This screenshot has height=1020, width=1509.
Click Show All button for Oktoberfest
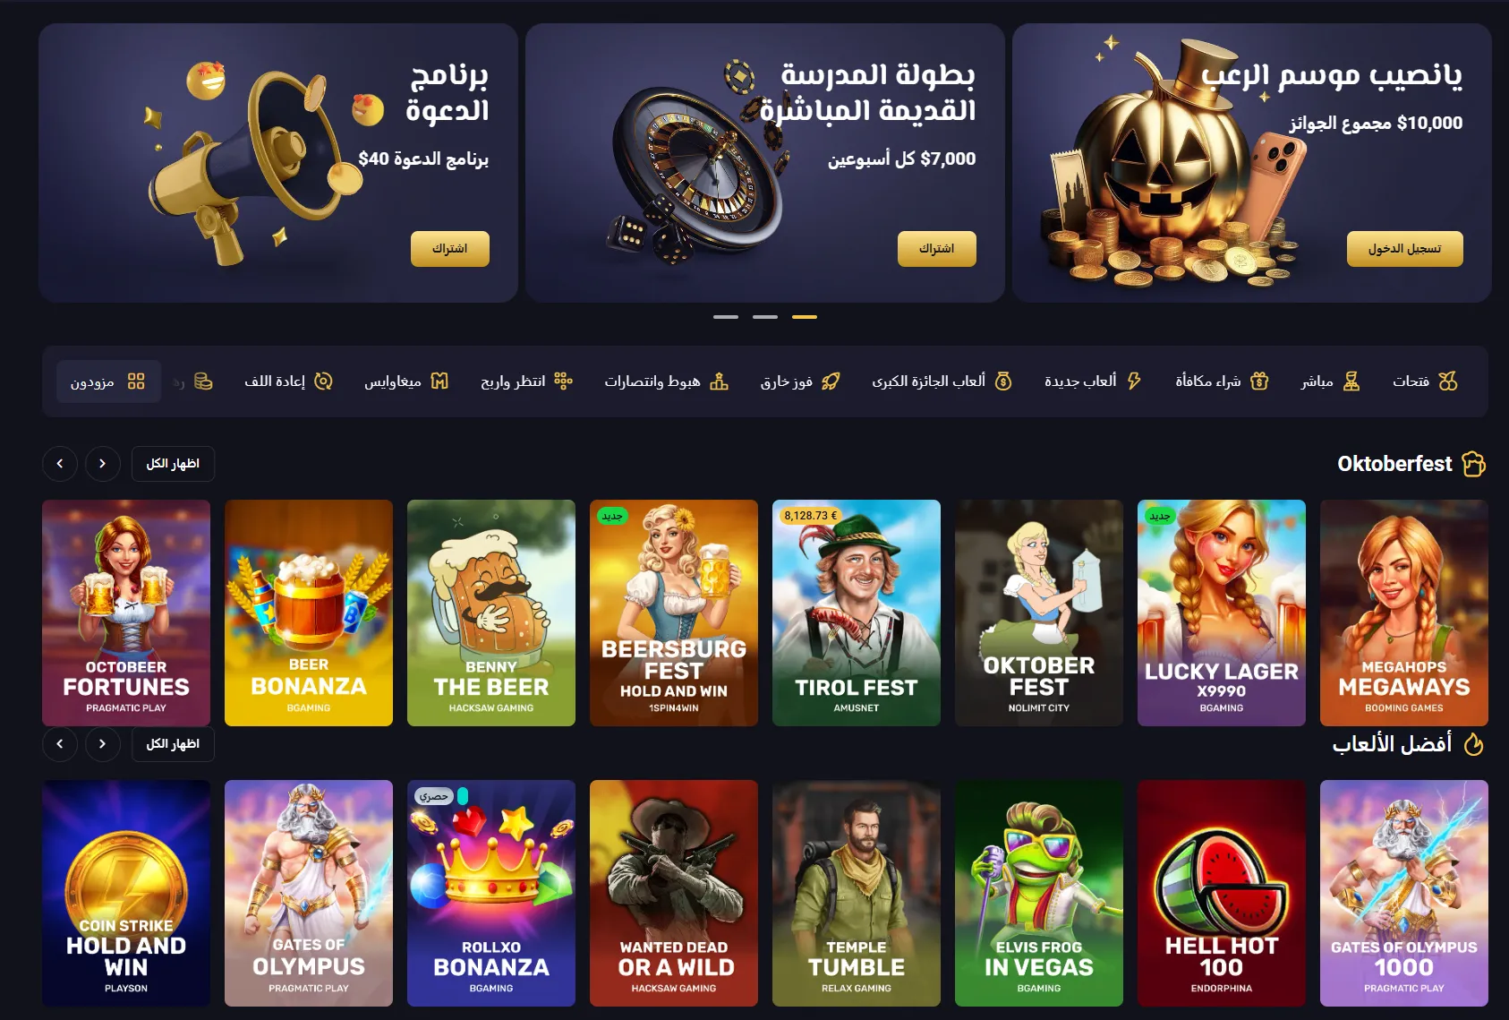point(173,464)
